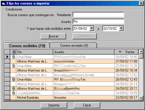This screenshot has height=110, width=145.
Task: Click the Importar button
Action: point(54,105)
